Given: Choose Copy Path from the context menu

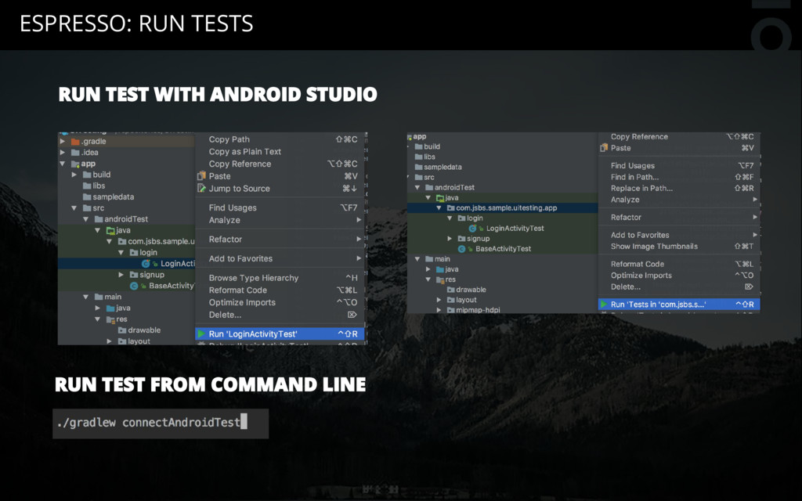Looking at the screenshot, I should coord(280,139).
